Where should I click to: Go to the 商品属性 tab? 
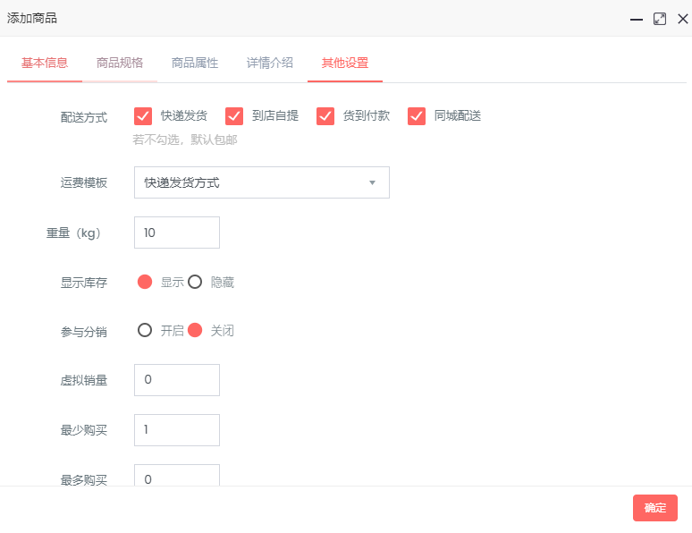tap(195, 63)
